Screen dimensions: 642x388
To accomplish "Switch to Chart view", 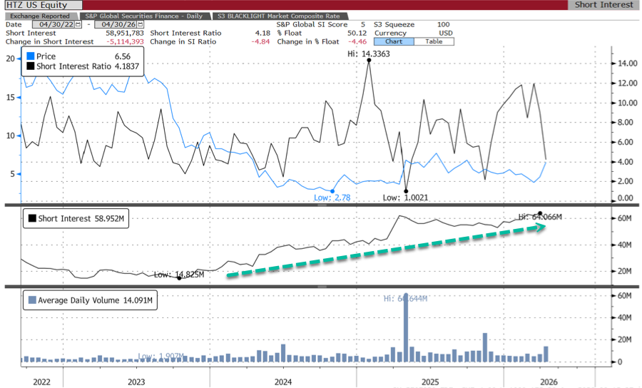I will point(394,41).
